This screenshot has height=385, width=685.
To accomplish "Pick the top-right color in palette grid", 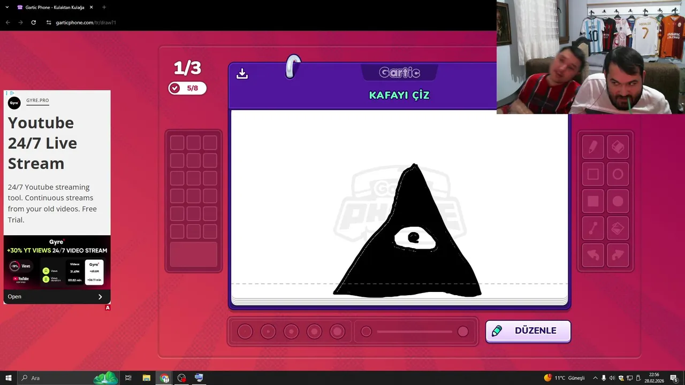I will 210,143.
